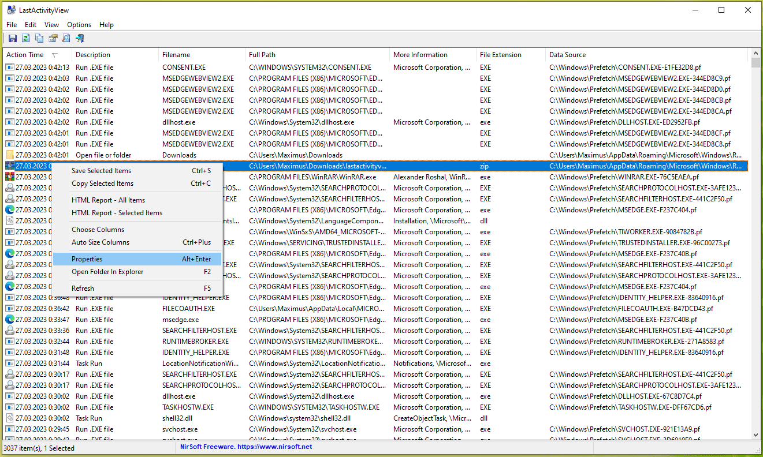Click the row icon beside 27.03.2023 0:29:45
Viewport: 763px width, 457px height.
point(10,429)
